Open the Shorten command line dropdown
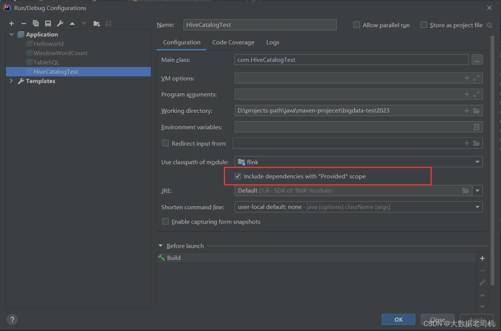 tap(478, 207)
